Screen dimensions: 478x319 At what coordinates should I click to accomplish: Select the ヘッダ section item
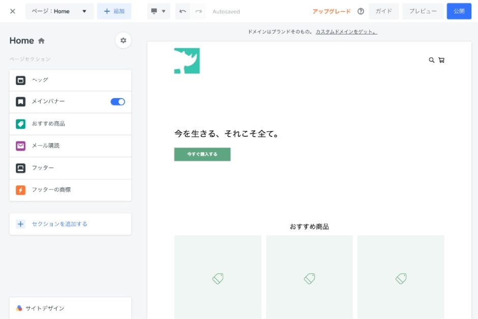(70, 80)
